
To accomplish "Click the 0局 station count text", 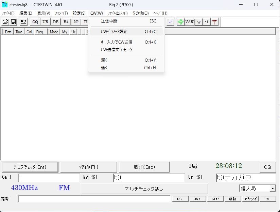I will 193,166.
